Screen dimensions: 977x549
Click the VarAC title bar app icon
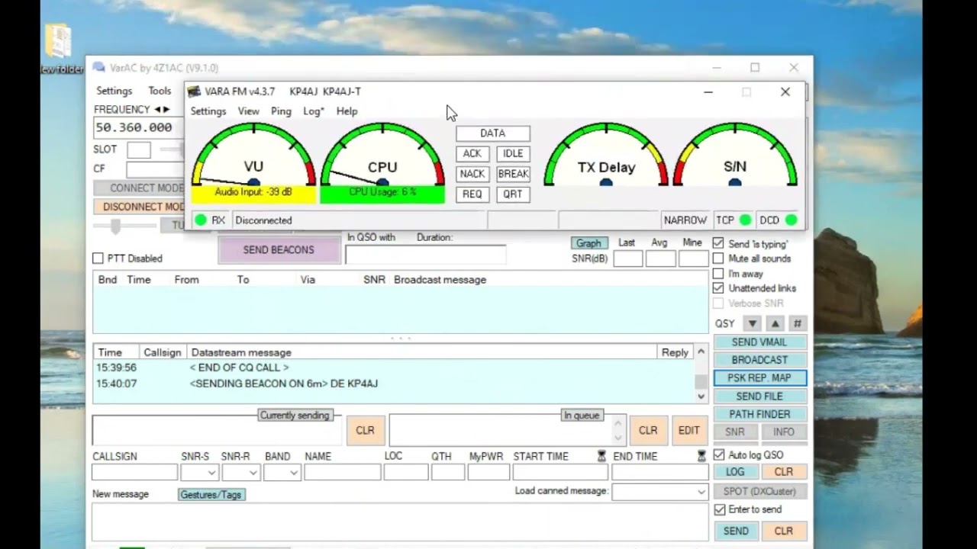pyautogui.click(x=98, y=68)
